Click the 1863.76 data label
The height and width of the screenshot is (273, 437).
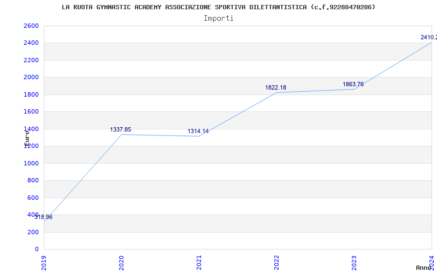point(353,84)
